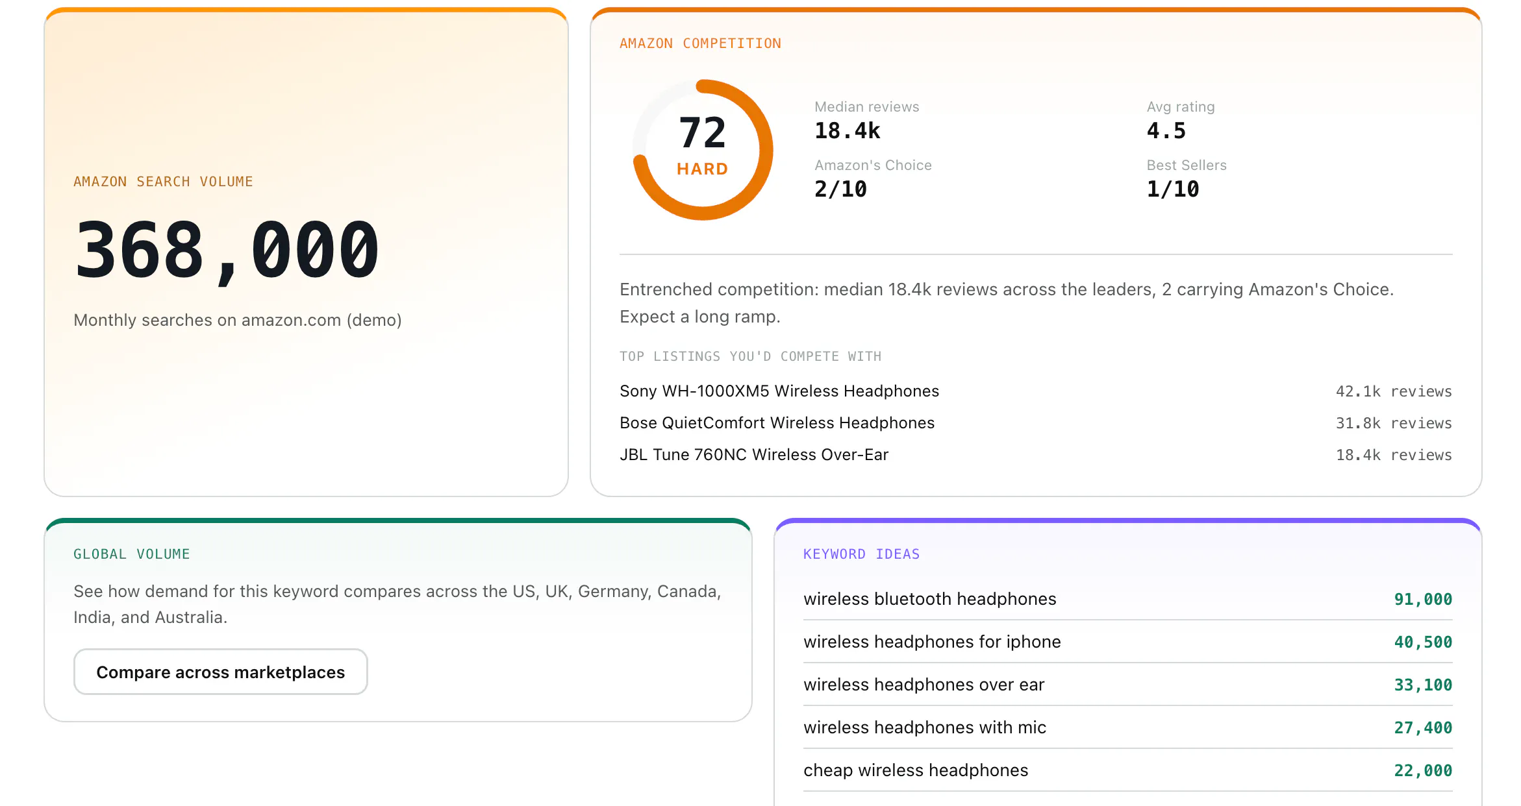Click Monthly searches on amazon.com caption
Viewport: 1521px width, 806px height.
237,320
